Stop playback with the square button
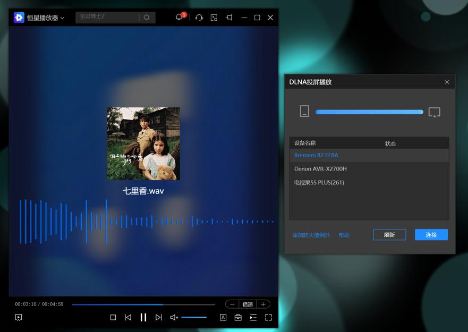Viewport: 468px width, 332px height. tap(113, 317)
